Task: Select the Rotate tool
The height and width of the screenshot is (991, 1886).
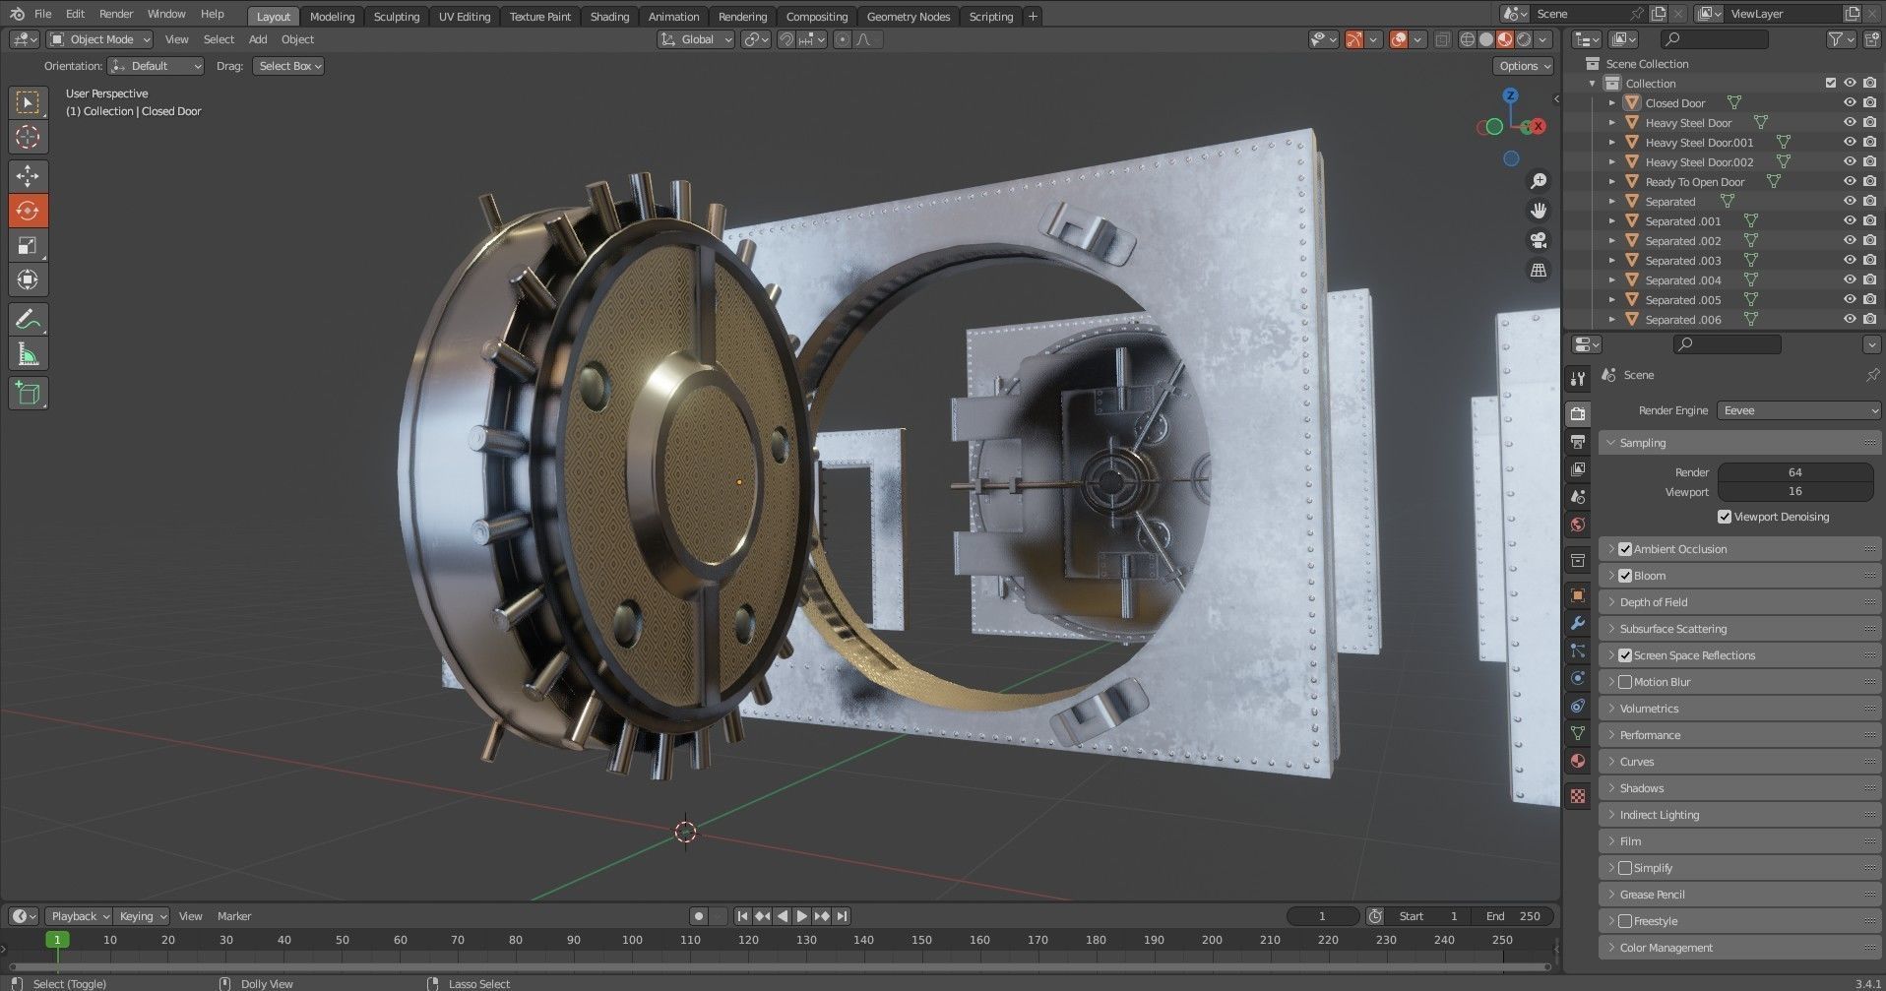Action: coord(28,211)
